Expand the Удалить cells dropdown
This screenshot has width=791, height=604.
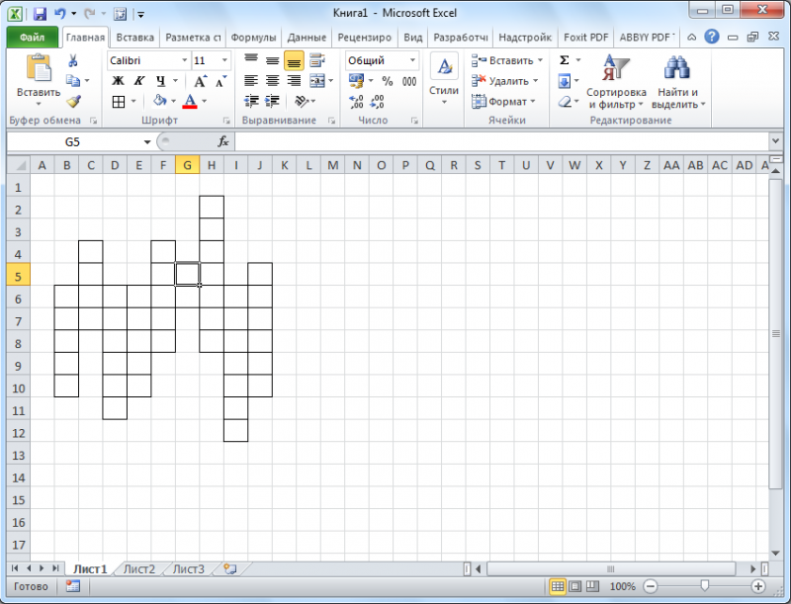pyautogui.click(x=536, y=81)
